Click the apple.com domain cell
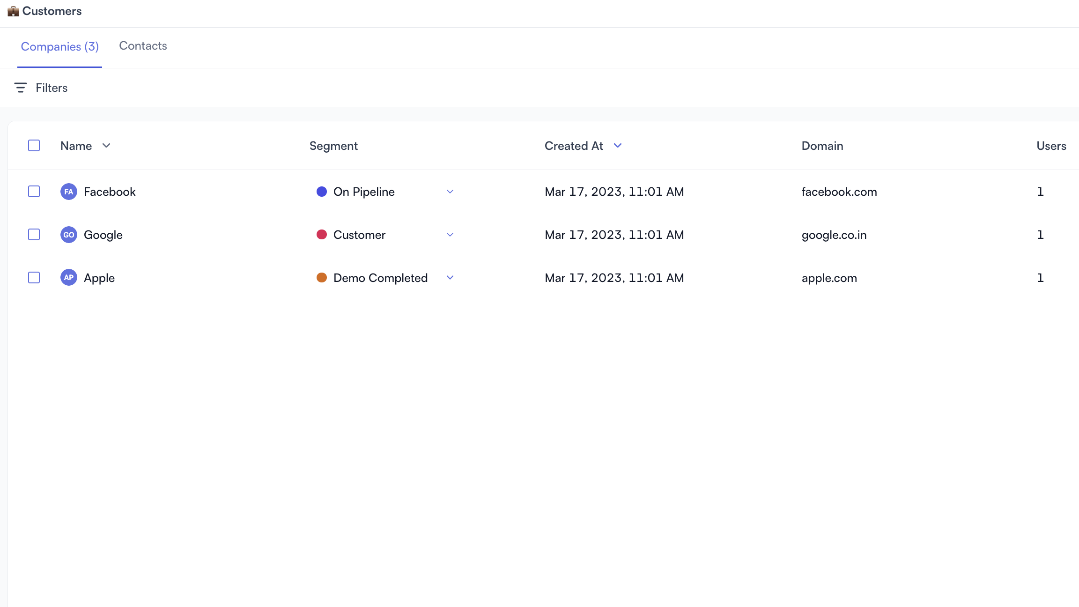The width and height of the screenshot is (1079, 607). [x=829, y=278]
